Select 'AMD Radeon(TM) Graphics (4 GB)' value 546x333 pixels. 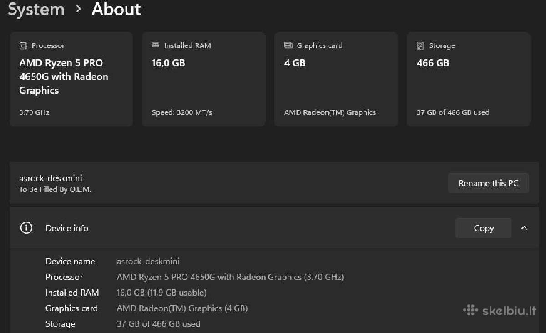[x=182, y=308]
